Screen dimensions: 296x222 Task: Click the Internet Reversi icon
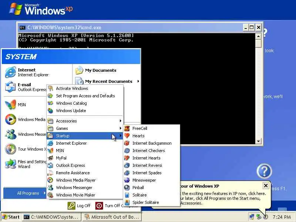pyautogui.click(x=127, y=165)
